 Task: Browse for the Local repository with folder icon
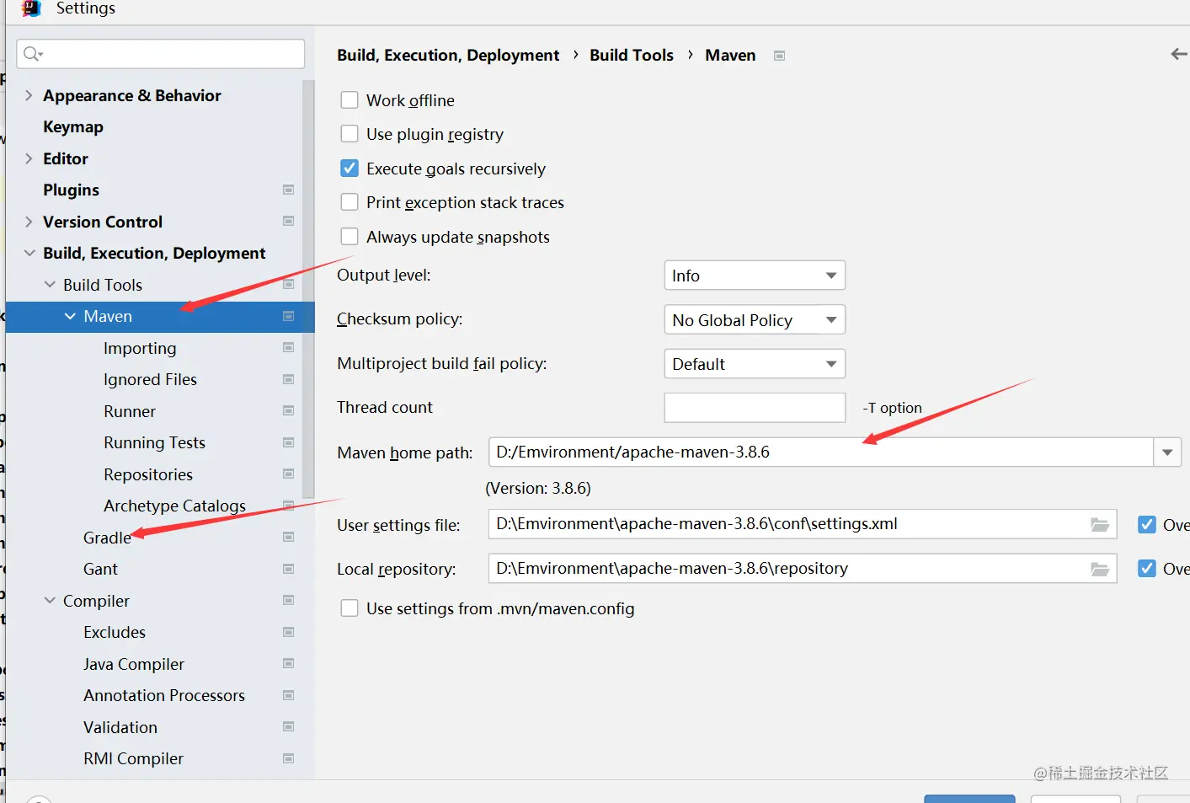click(1100, 569)
